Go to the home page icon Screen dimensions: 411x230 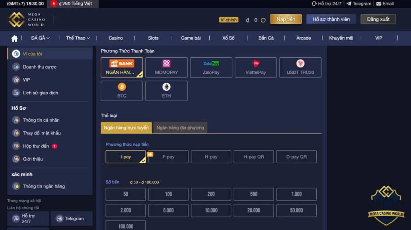(14, 38)
